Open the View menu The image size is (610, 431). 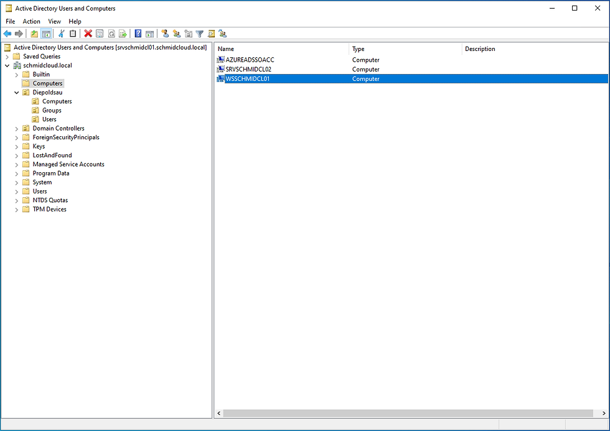(55, 21)
